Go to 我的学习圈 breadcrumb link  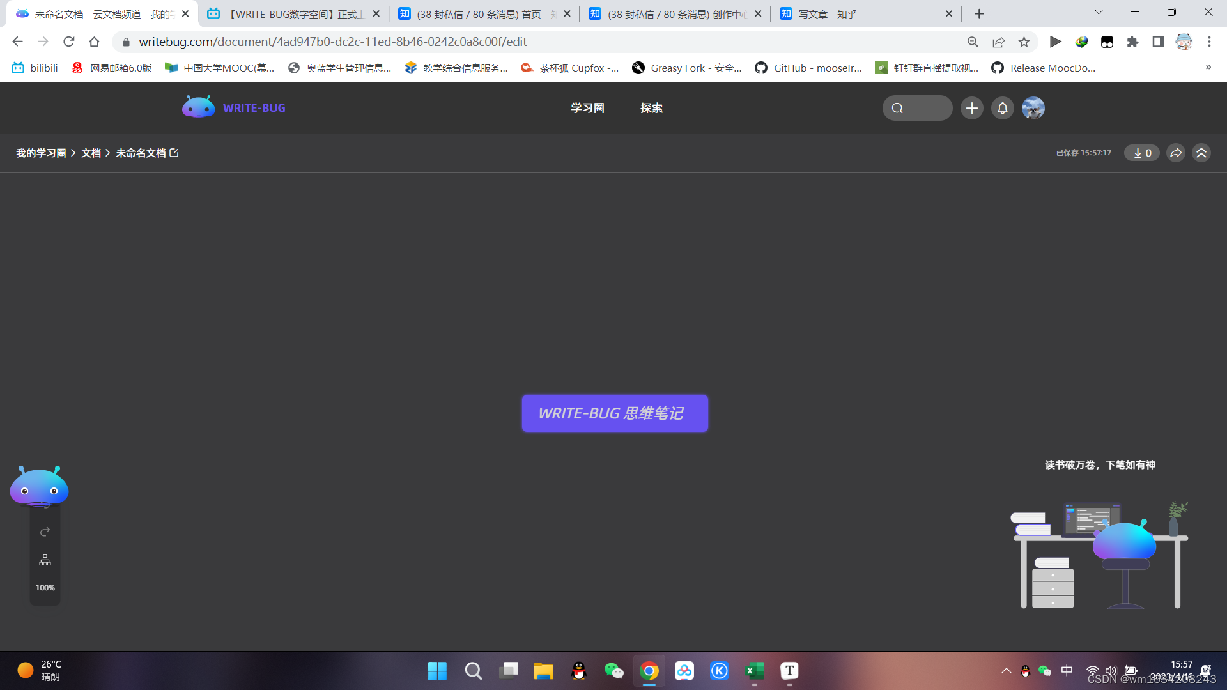pos(41,153)
